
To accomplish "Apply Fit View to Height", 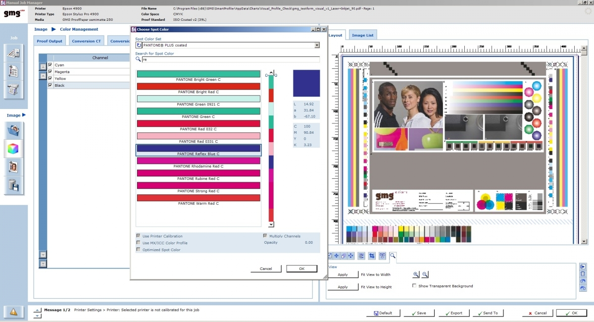I will click(x=343, y=287).
